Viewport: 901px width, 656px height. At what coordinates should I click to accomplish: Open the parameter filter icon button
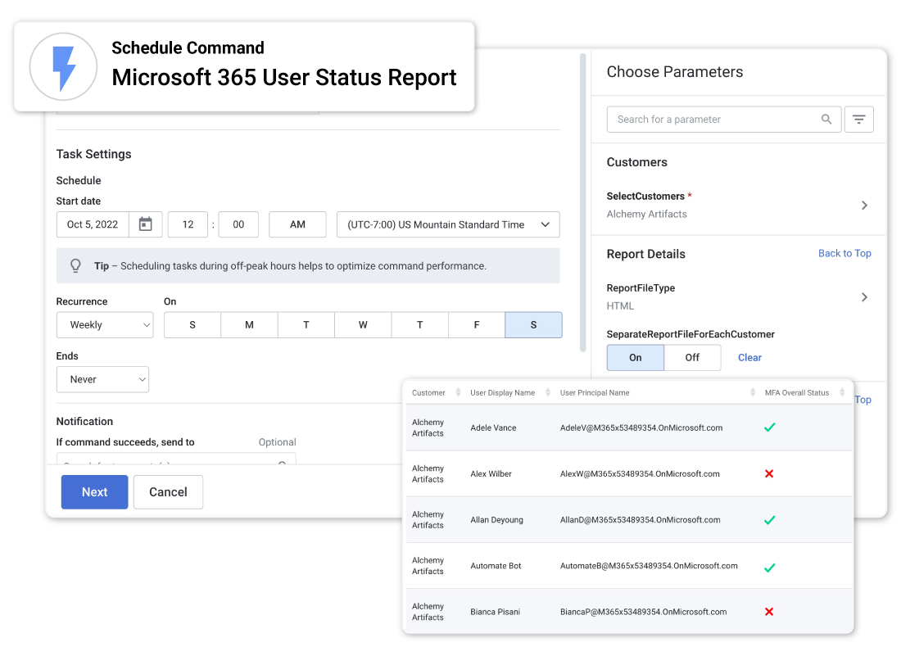click(x=858, y=120)
